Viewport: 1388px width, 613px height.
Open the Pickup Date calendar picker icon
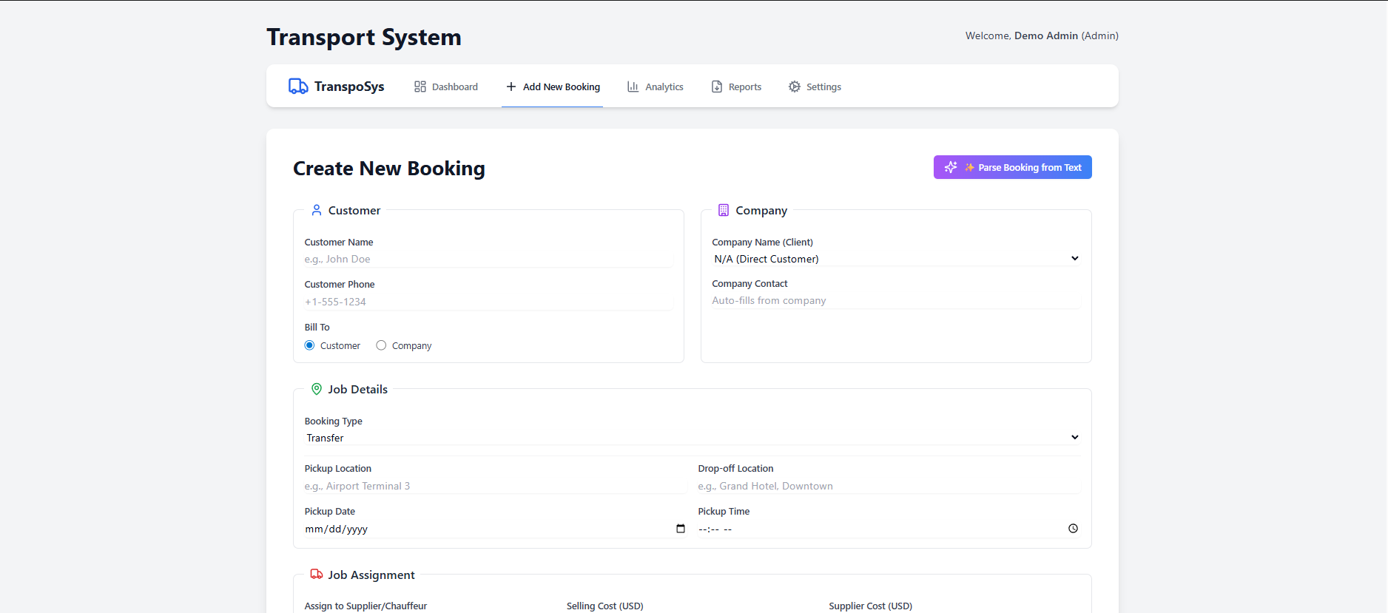tap(681, 529)
